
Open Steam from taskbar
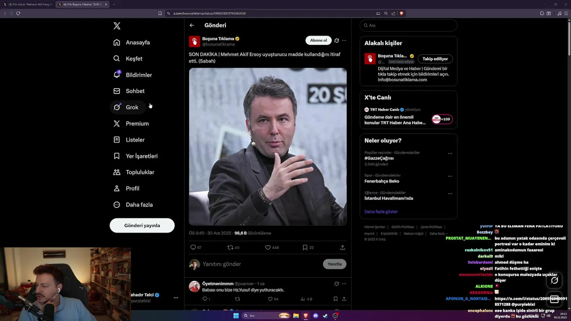point(325,316)
